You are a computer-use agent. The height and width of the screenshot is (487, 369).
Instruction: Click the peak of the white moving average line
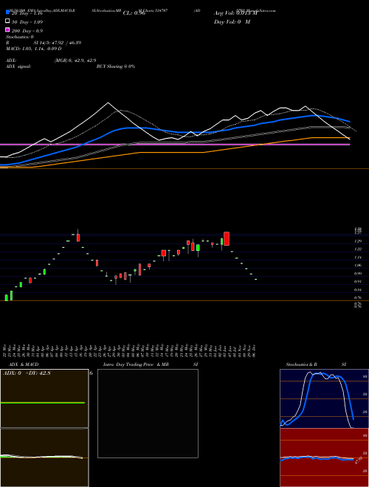[x=108, y=103]
